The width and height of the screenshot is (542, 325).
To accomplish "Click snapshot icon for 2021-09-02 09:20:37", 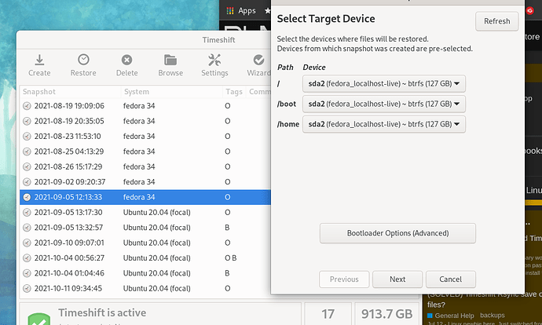I will (27, 181).
